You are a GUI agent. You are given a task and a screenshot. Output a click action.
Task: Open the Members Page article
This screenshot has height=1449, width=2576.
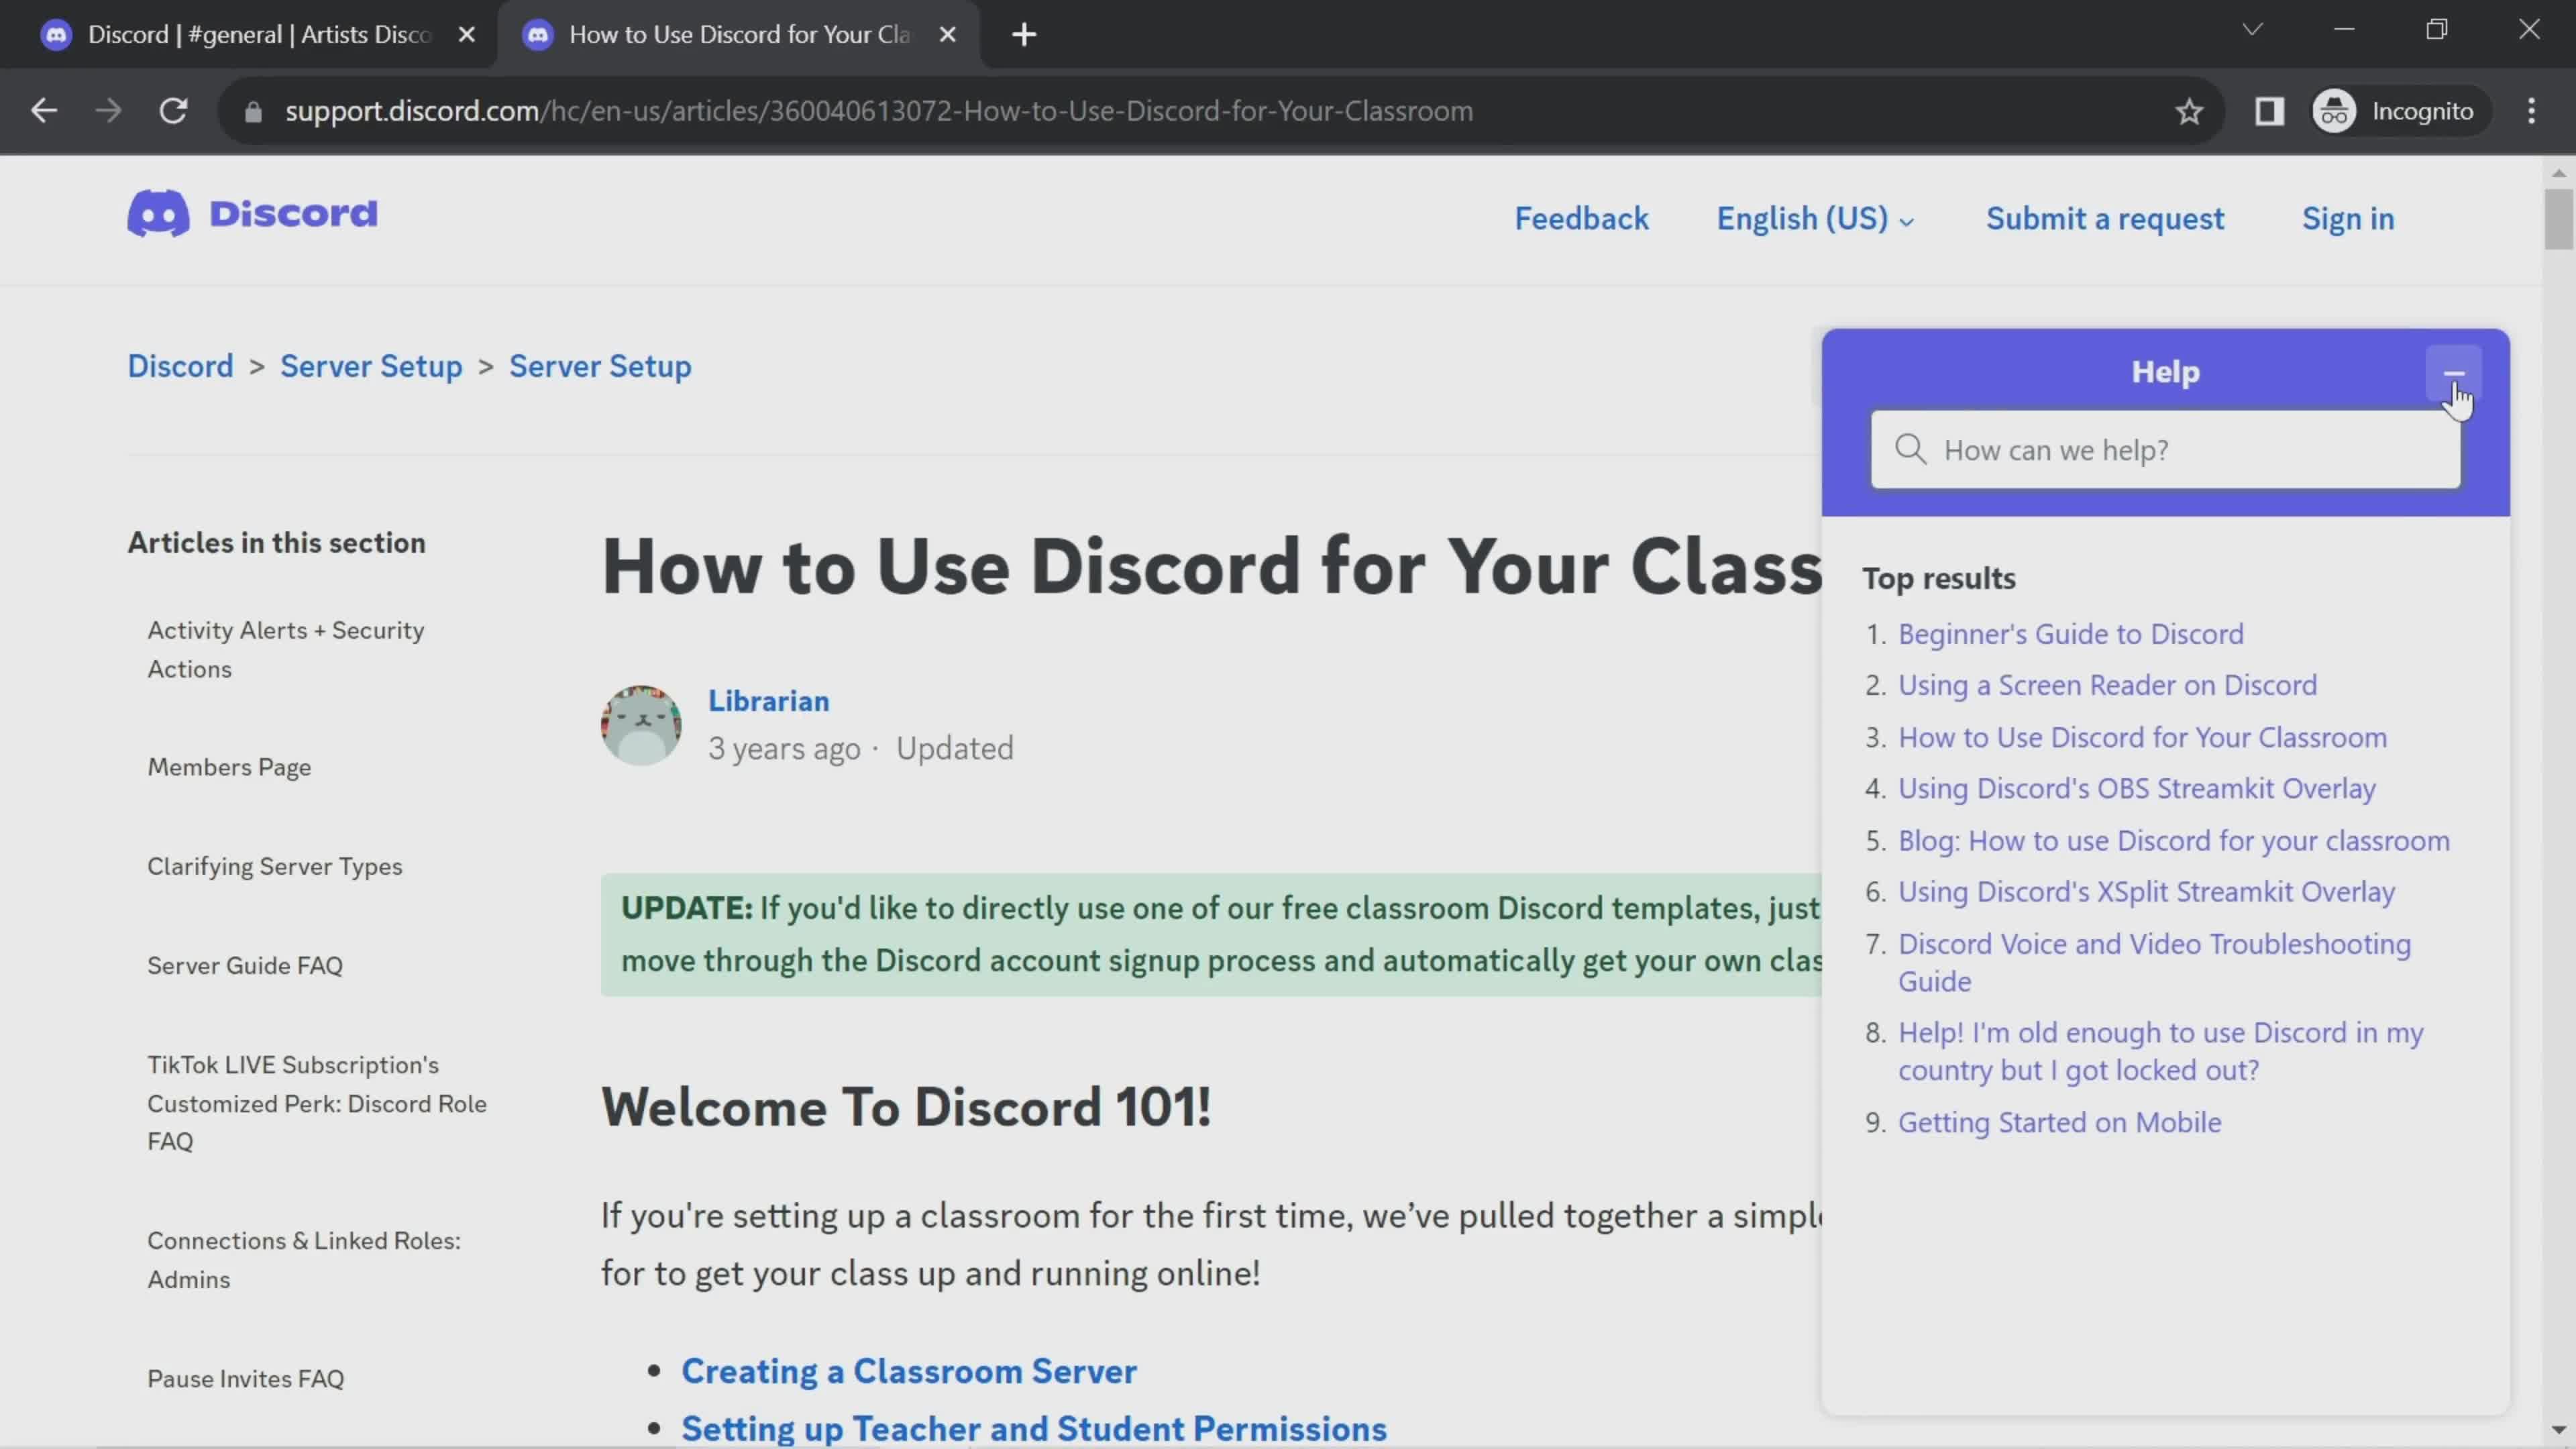tap(229, 767)
